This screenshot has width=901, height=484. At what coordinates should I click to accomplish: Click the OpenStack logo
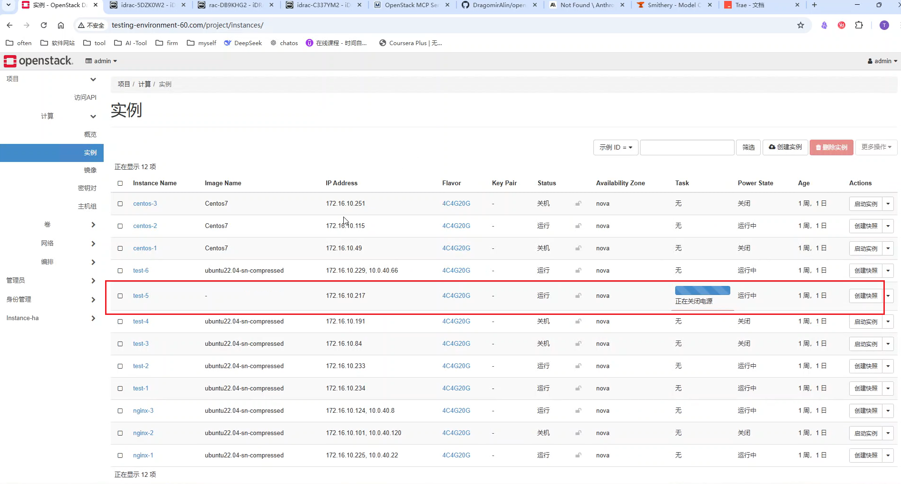39,61
